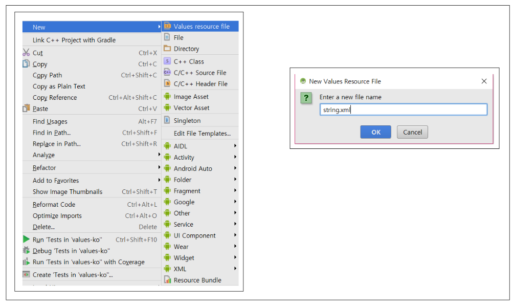
Task: Click the C++ Class icon
Action: click(167, 61)
